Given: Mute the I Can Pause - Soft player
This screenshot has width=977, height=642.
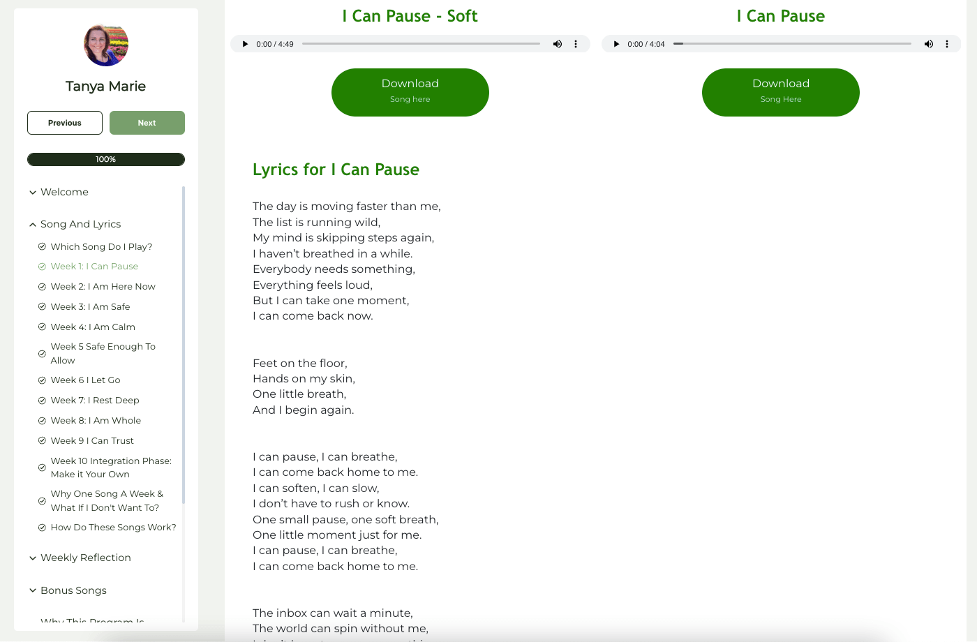Looking at the screenshot, I should (558, 44).
